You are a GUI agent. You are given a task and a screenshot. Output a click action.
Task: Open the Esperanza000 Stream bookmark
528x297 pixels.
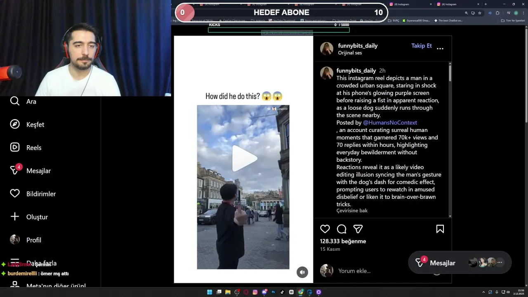click(x=416, y=21)
